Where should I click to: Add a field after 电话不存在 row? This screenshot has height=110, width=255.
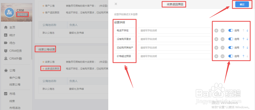(x=216, y=30)
